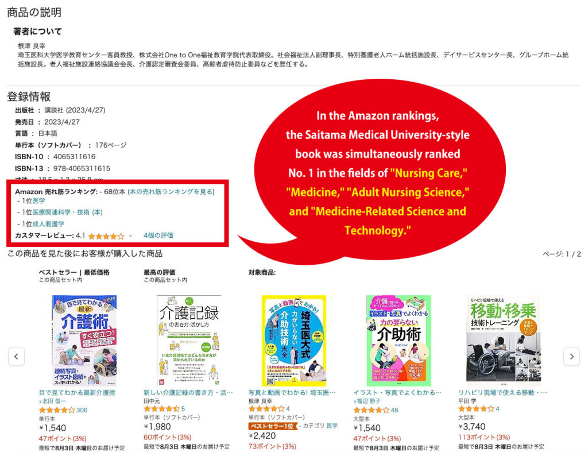Open author link 北田 信一
This screenshot has height=452, width=588.
click(55, 401)
